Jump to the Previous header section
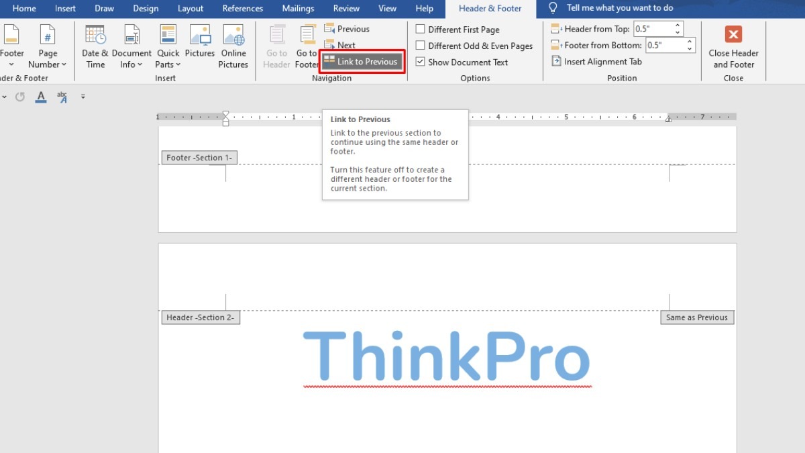805x453 pixels. 347,29
